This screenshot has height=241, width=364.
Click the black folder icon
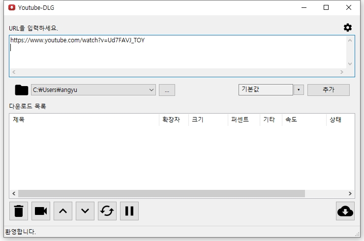[21, 90]
